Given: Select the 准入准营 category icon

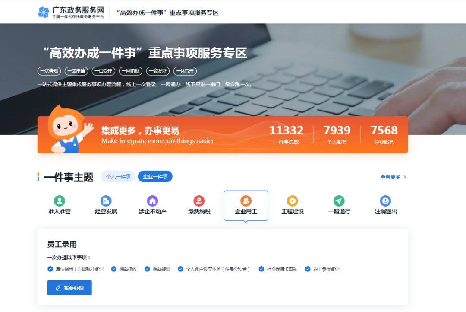Looking at the screenshot, I should pyautogui.click(x=59, y=200).
